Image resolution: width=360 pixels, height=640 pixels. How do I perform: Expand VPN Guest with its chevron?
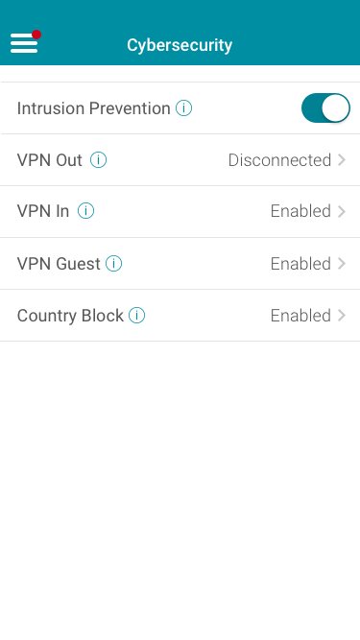[x=342, y=264]
